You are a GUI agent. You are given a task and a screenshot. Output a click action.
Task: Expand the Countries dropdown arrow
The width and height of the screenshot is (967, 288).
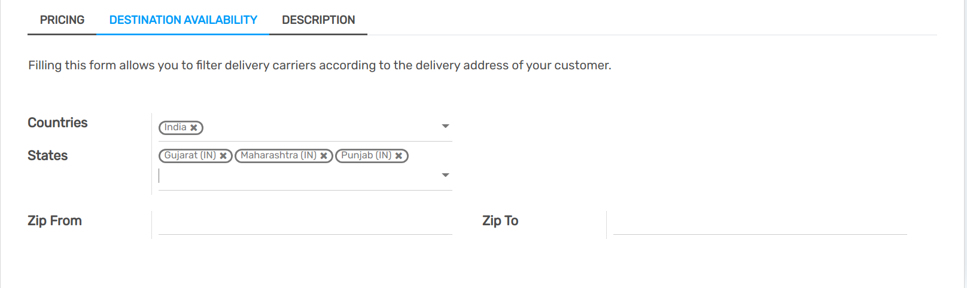(x=445, y=126)
